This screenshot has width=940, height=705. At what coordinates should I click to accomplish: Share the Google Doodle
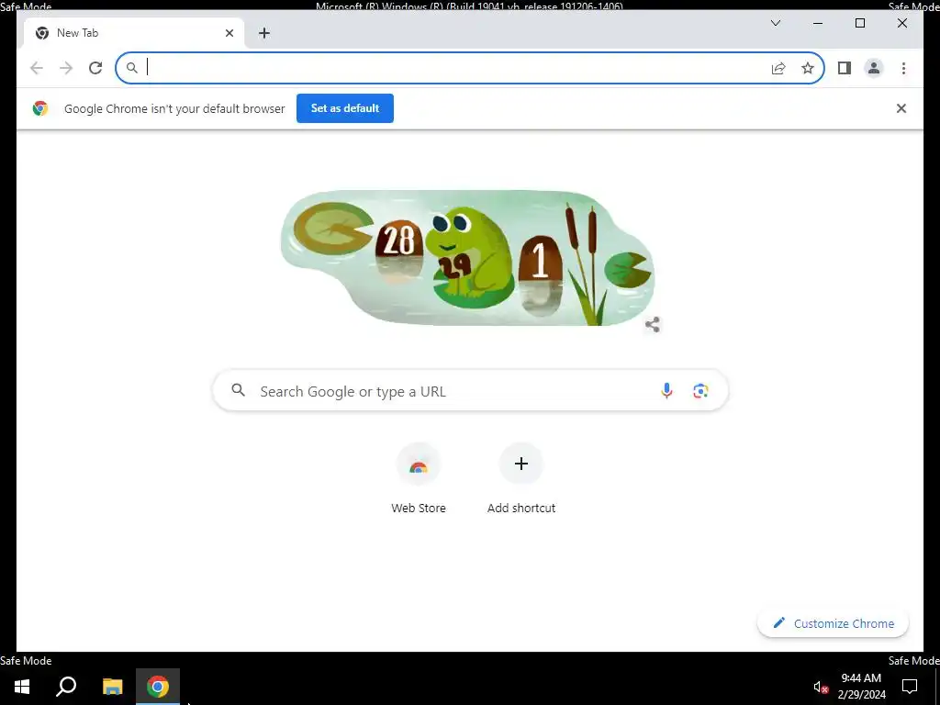coord(653,325)
